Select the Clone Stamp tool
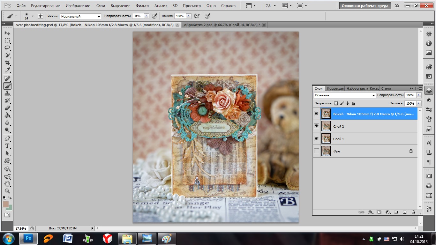 point(7,93)
